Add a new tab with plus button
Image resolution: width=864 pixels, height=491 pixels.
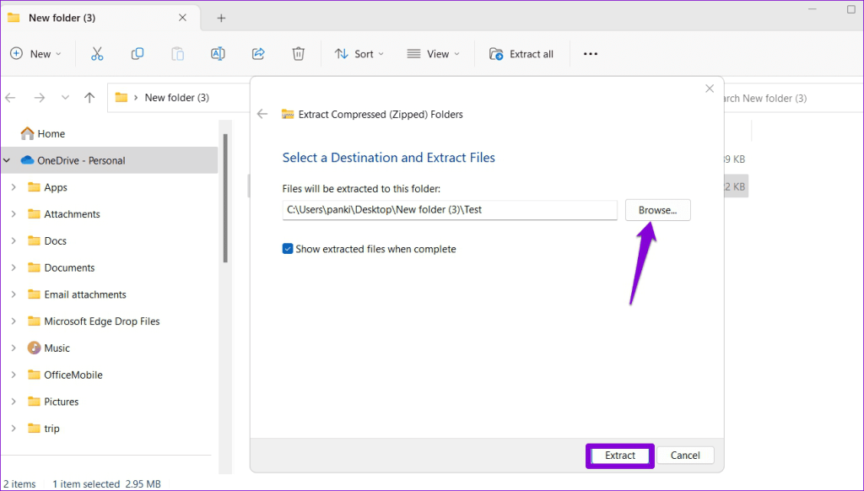tap(221, 19)
